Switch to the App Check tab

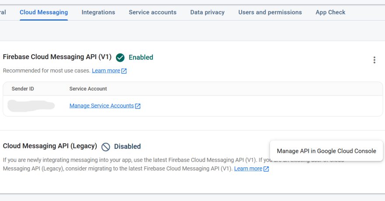pyautogui.click(x=330, y=12)
